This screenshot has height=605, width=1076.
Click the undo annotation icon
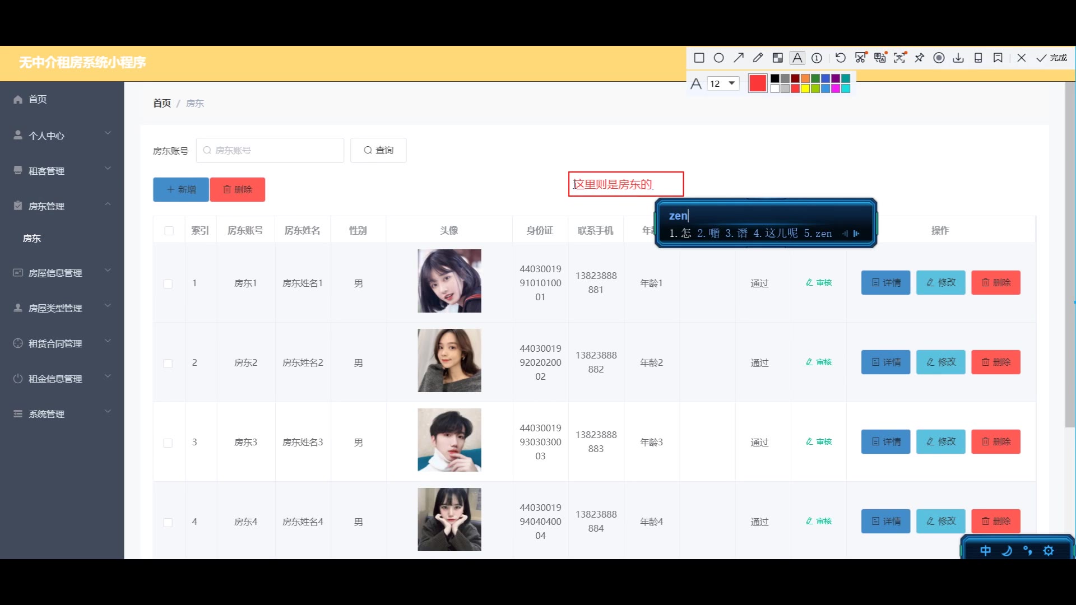840,58
